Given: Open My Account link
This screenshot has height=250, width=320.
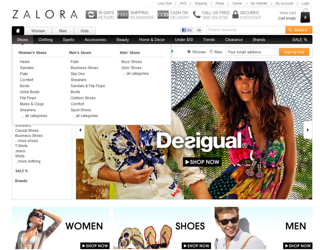Looking at the screenshot, I should tap(284, 3).
